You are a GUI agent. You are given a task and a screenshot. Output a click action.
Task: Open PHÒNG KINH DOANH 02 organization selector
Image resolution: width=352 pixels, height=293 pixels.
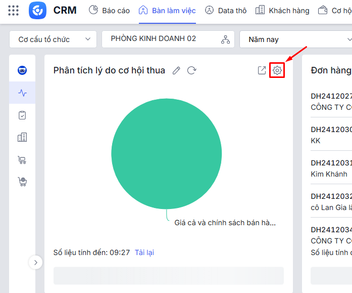click(x=168, y=39)
